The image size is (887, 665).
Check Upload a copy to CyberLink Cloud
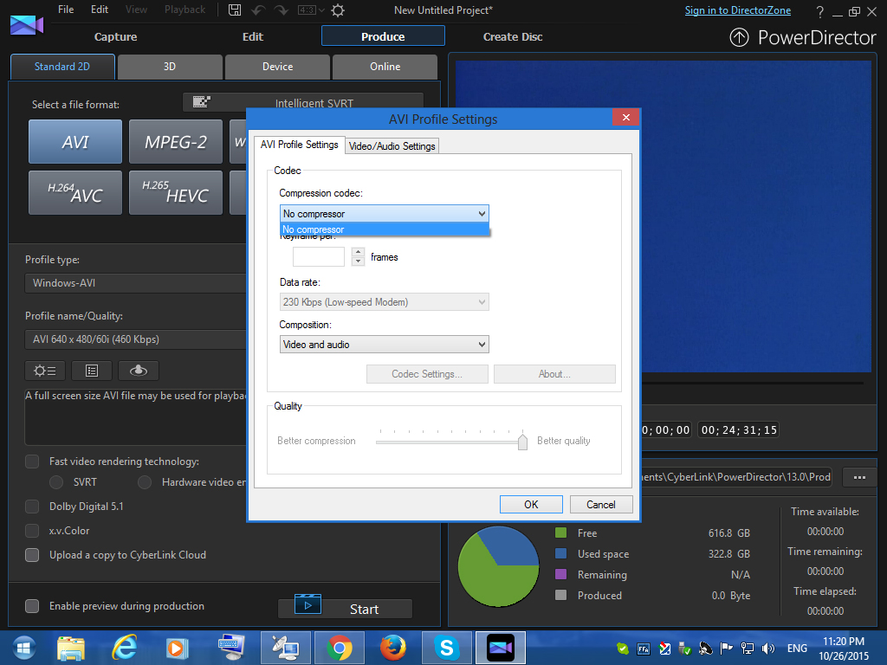(32, 555)
